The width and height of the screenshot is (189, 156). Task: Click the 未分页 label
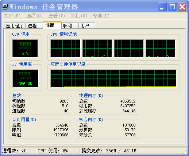click(85, 135)
